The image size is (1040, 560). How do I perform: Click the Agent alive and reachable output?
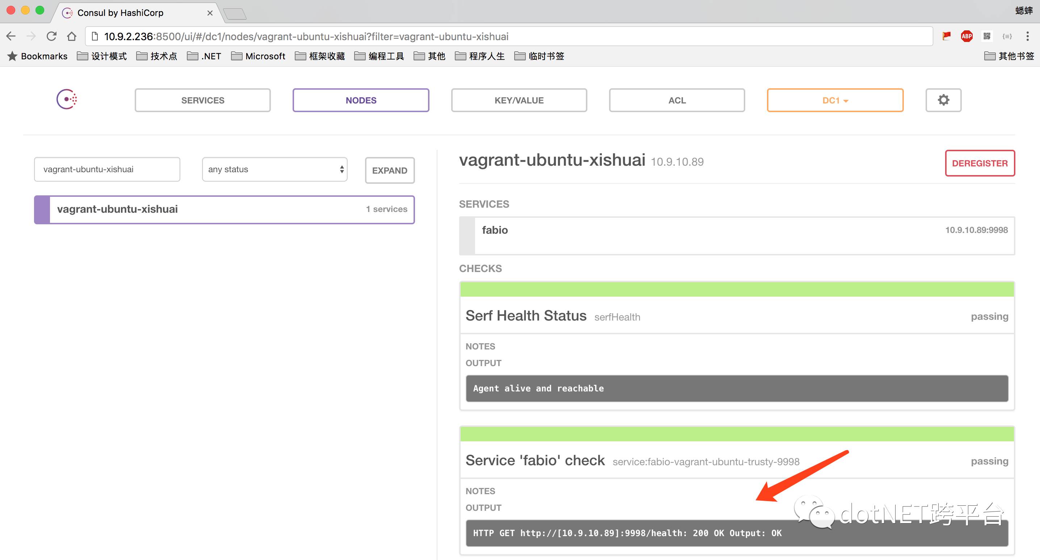pos(737,389)
